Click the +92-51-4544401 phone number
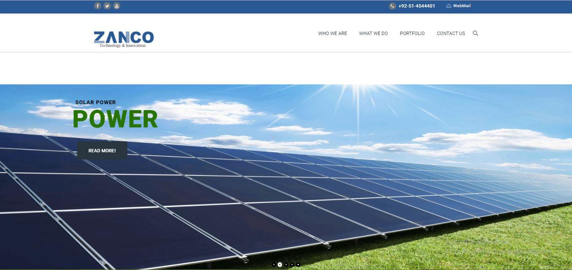572x270 pixels. tap(417, 6)
